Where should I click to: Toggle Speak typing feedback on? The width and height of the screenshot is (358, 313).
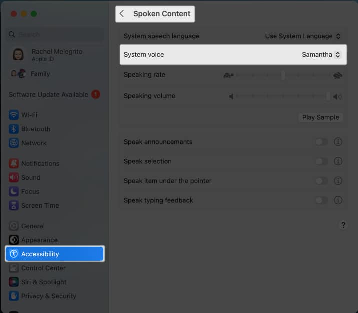coord(321,200)
